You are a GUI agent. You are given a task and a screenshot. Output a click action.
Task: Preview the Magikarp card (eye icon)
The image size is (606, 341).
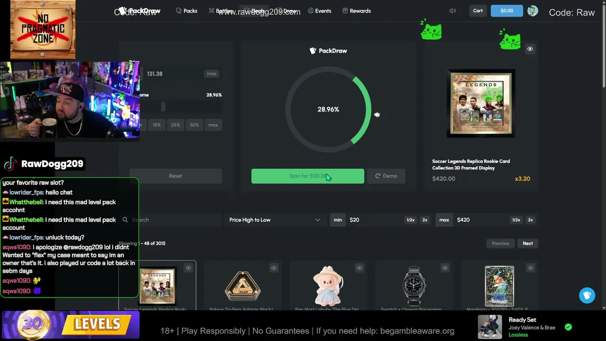pos(530,268)
